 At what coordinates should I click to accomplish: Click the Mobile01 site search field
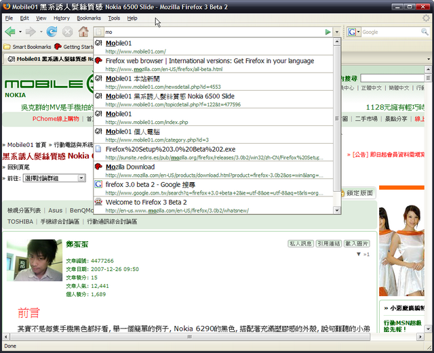392,79
